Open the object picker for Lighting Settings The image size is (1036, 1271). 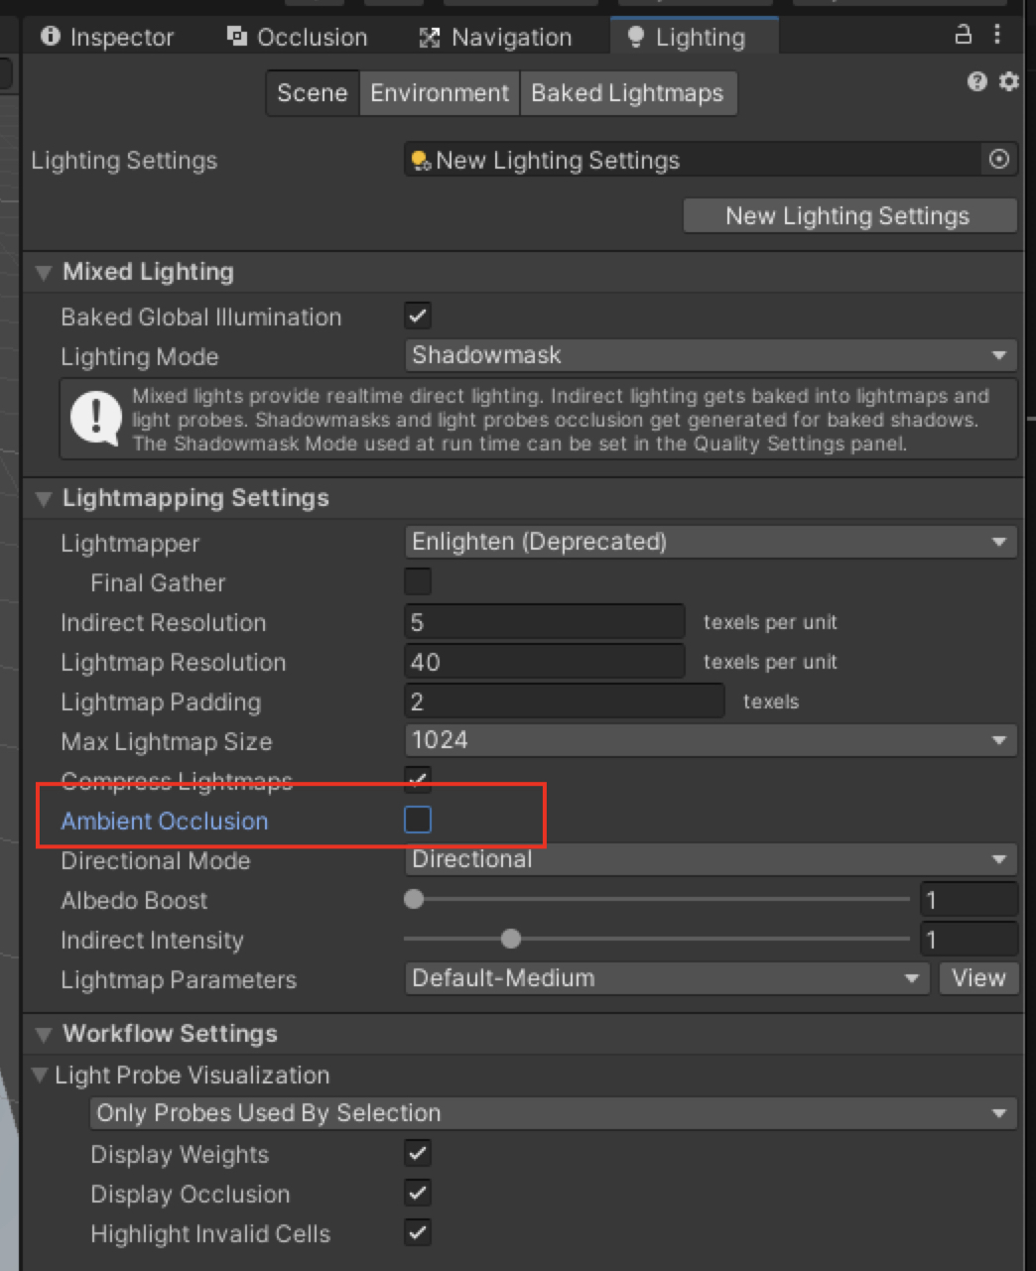[998, 159]
